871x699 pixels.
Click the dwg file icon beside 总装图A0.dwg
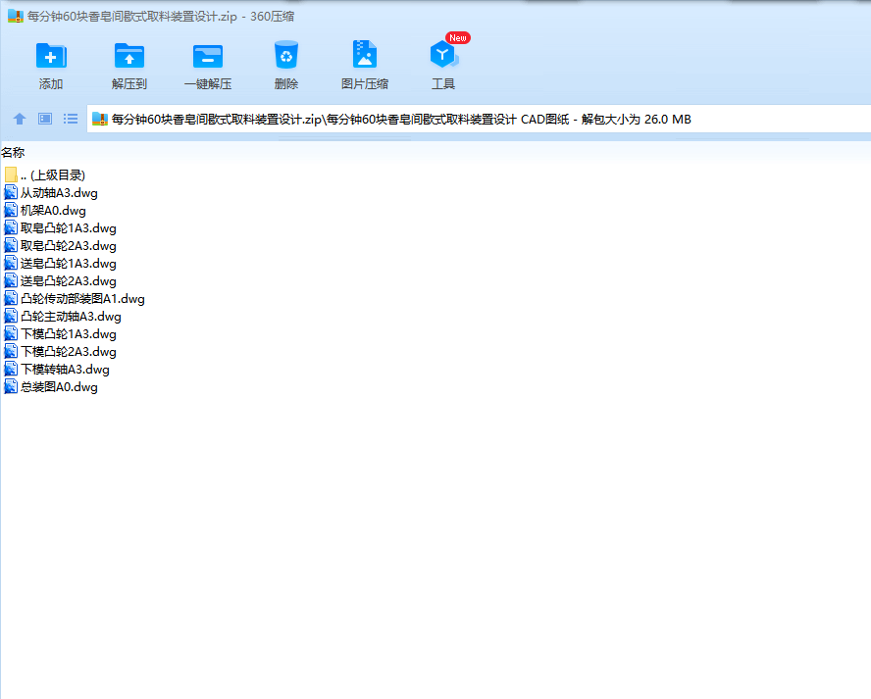tap(11, 387)
